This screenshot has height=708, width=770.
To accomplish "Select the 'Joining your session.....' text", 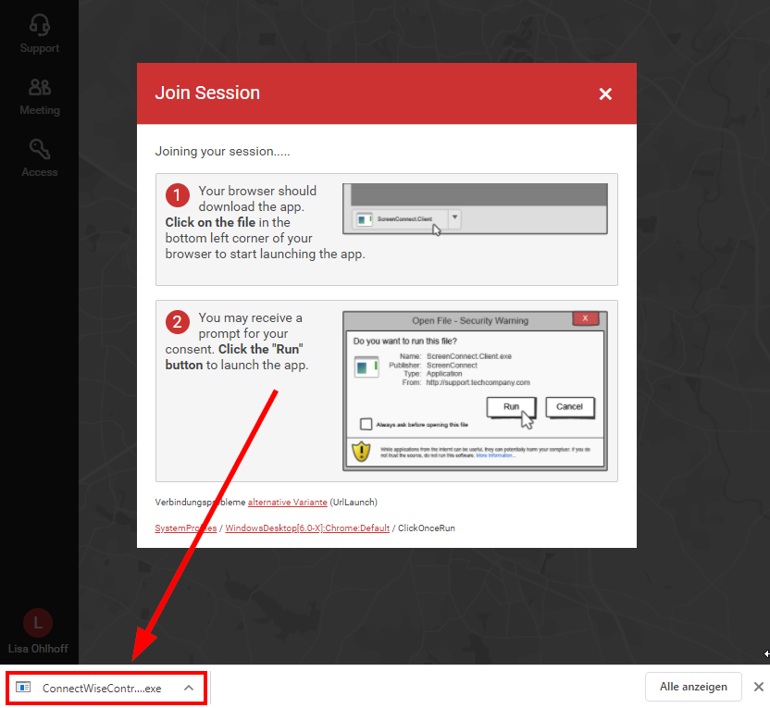I will pos(222,151).
